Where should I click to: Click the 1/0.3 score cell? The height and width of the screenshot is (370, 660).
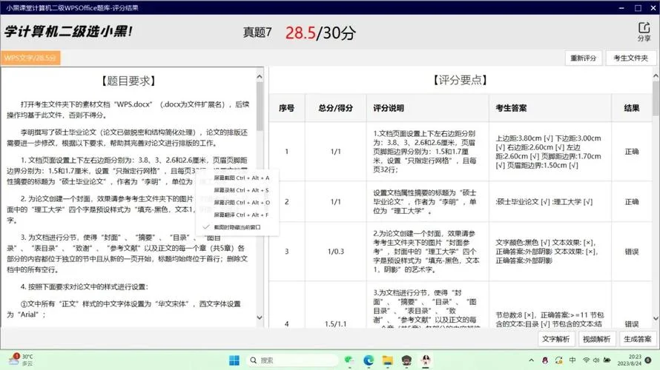click(x=335, y=252)
